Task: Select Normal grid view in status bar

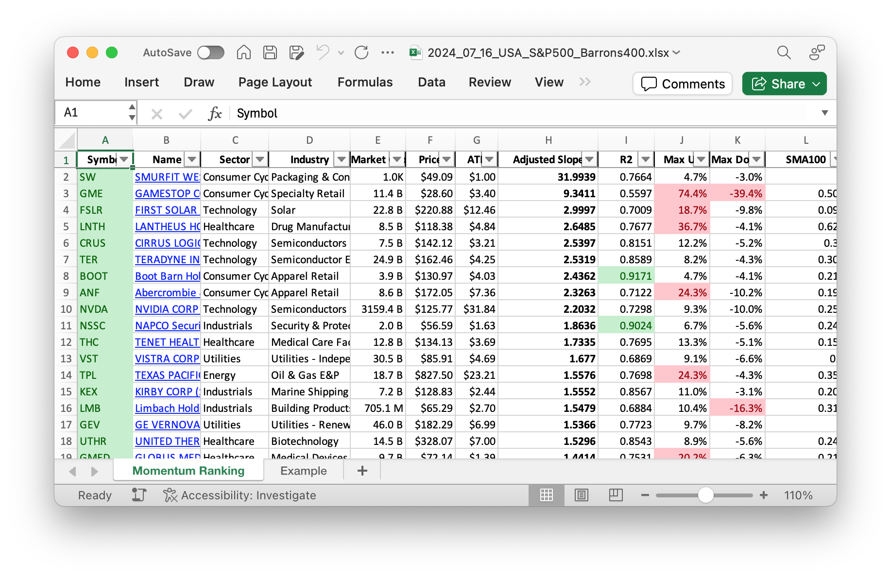Action: click(547, 495)
